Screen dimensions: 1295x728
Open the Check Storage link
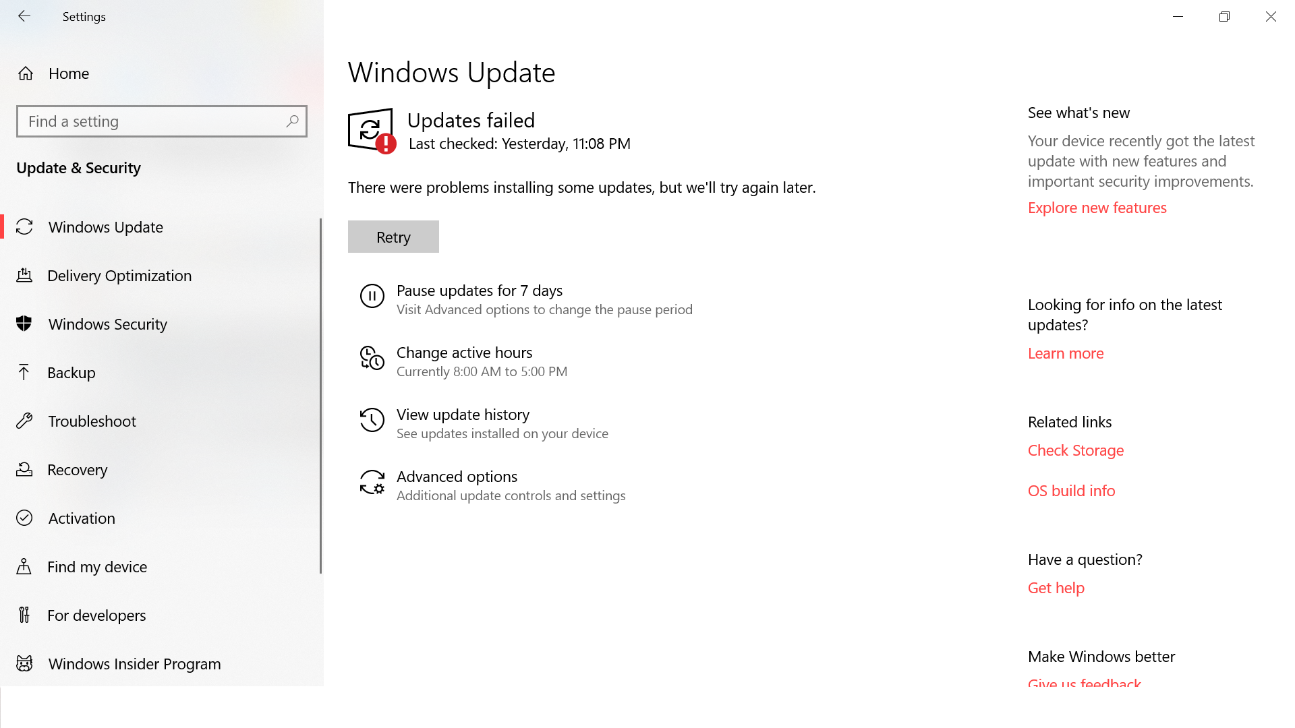[1076, 450]
